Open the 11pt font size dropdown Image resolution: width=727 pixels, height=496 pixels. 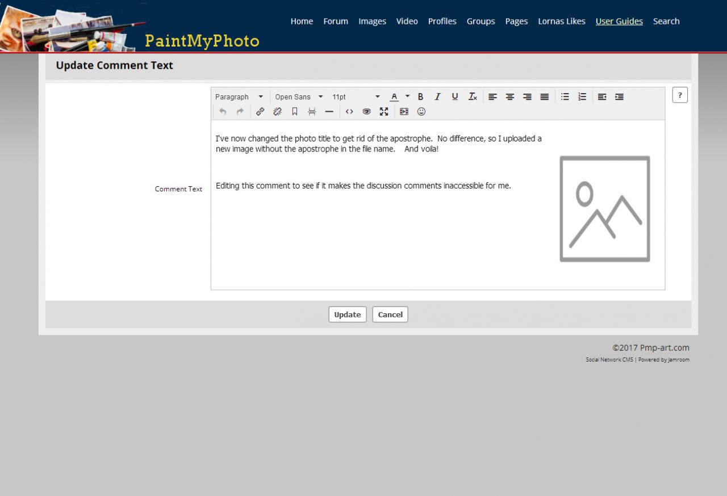[356, 97]
